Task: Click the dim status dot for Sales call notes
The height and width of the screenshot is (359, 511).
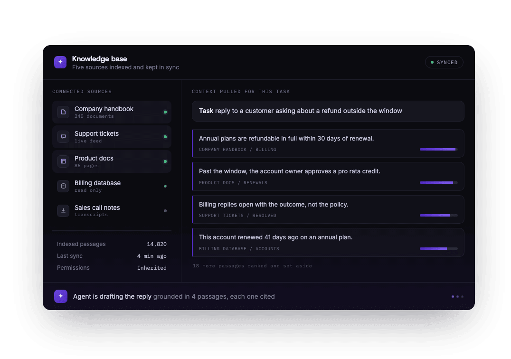Action: pyautogui.click(x=165, y=211)
